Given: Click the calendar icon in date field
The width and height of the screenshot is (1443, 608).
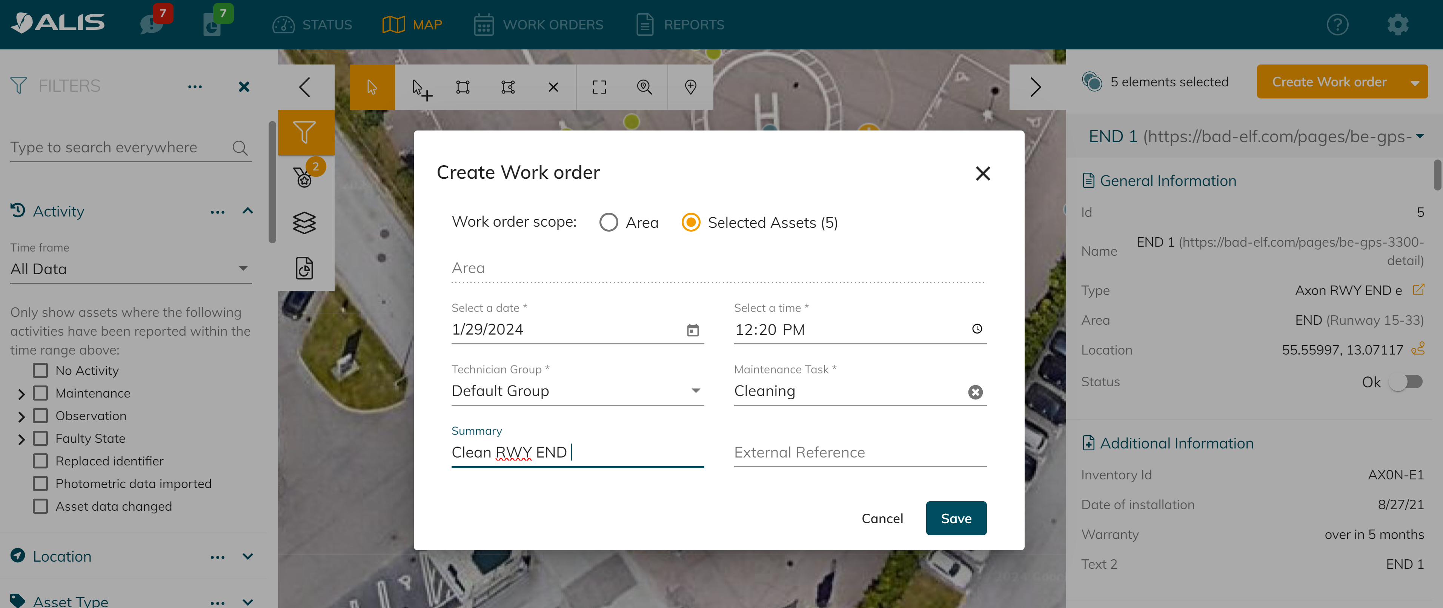Looking at the screenshot, I should pyautogui.click(x=693, y=330).
